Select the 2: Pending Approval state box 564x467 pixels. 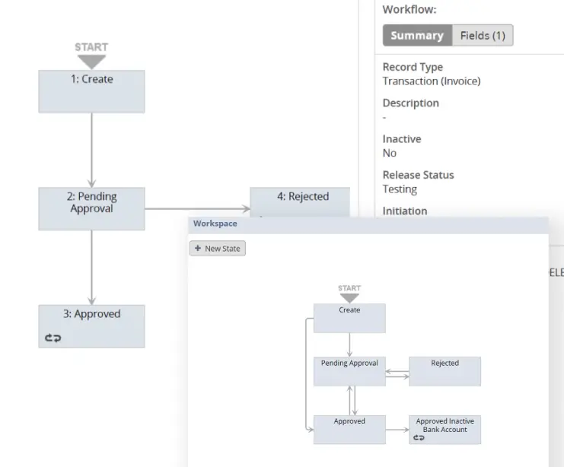tap(91, 208)
